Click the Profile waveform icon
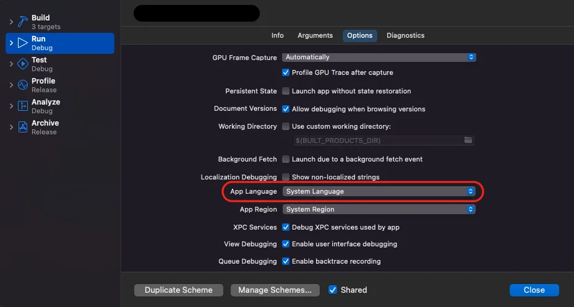 (23, 85)
